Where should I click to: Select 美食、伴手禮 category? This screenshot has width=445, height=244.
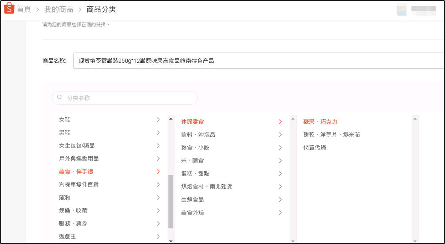(76, 172)
